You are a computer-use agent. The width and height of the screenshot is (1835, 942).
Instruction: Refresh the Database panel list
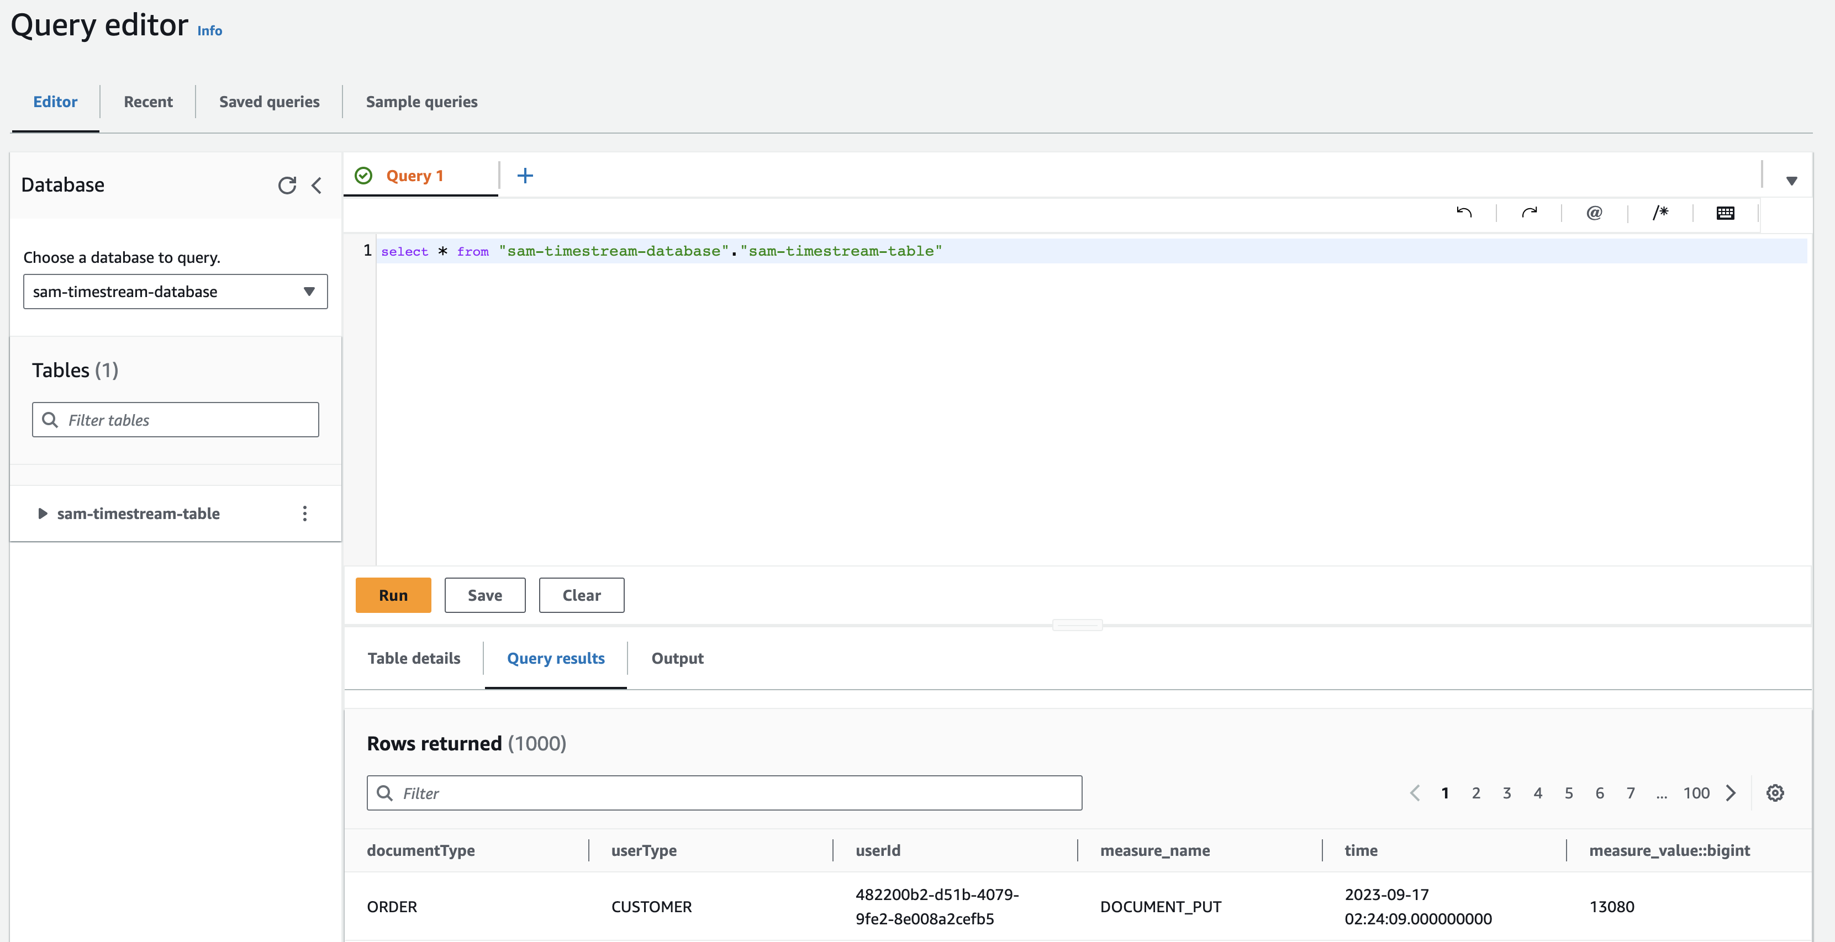[x=287, y=186]
